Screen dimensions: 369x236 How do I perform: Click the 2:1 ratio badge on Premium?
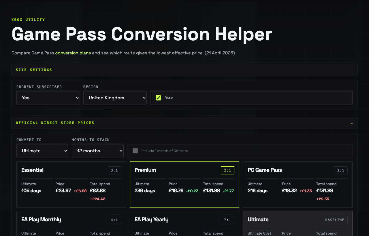tap(227, 170)
